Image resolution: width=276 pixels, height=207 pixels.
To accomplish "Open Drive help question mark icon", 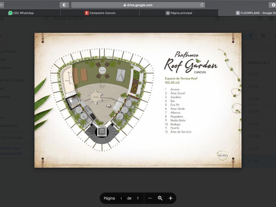I will [x=260, y=18].
